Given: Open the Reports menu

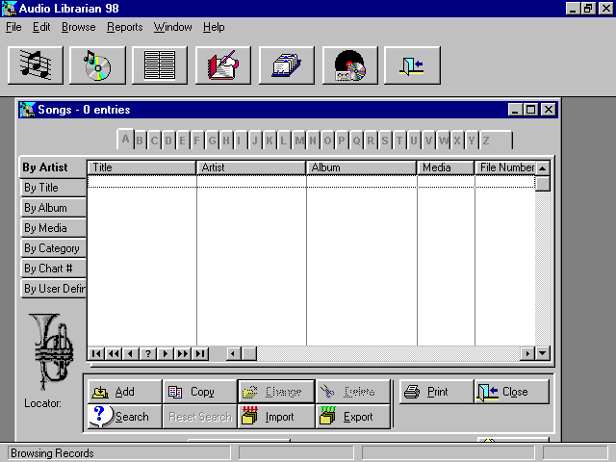Looking at the screenshot, I should coord(124,27).
